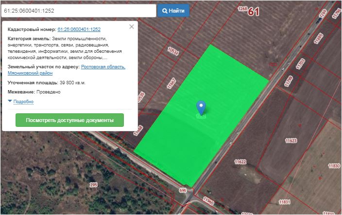The height and width of the screenshot is (215, 342).
Task: Click the 696 road parcel label
Action: click(x=183, y=191)
